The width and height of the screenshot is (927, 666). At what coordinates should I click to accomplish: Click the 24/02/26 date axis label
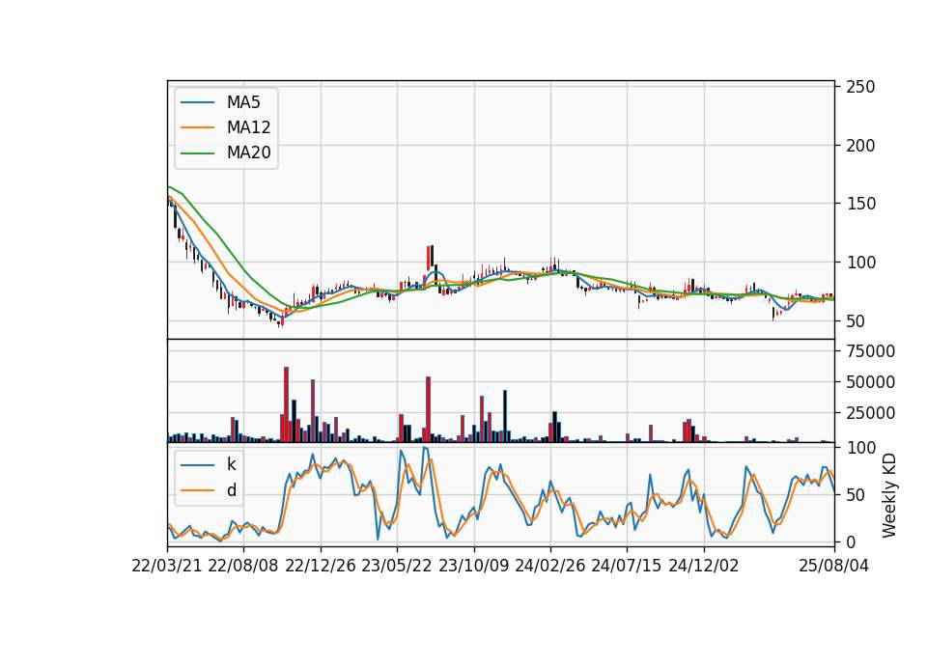[x=549, y=567]
